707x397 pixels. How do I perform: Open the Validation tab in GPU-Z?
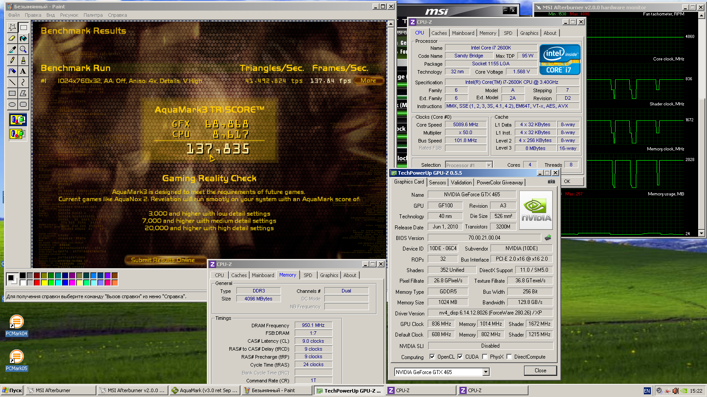pyautogui.click(x=461, y=183)
